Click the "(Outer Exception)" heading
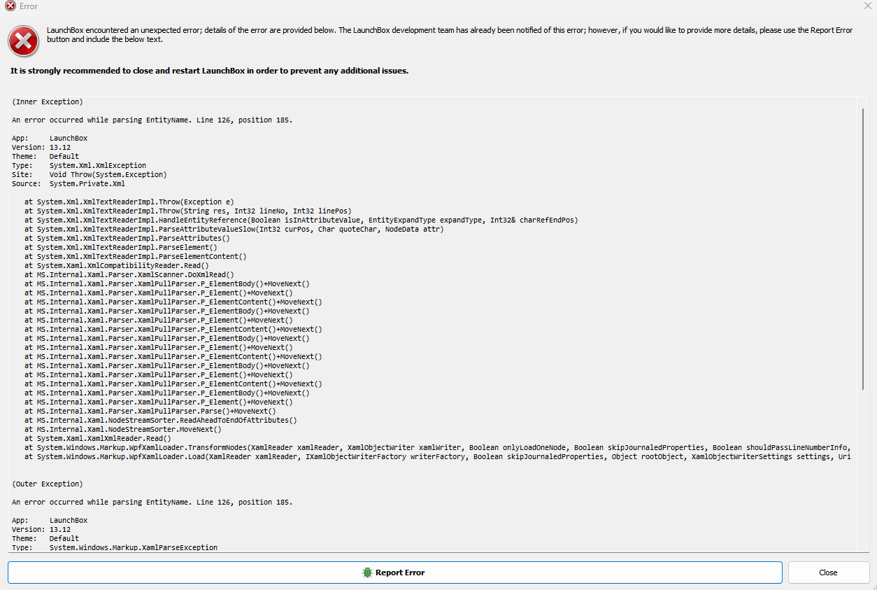This screenshot has width=877, height=590. tap(47, 484)
